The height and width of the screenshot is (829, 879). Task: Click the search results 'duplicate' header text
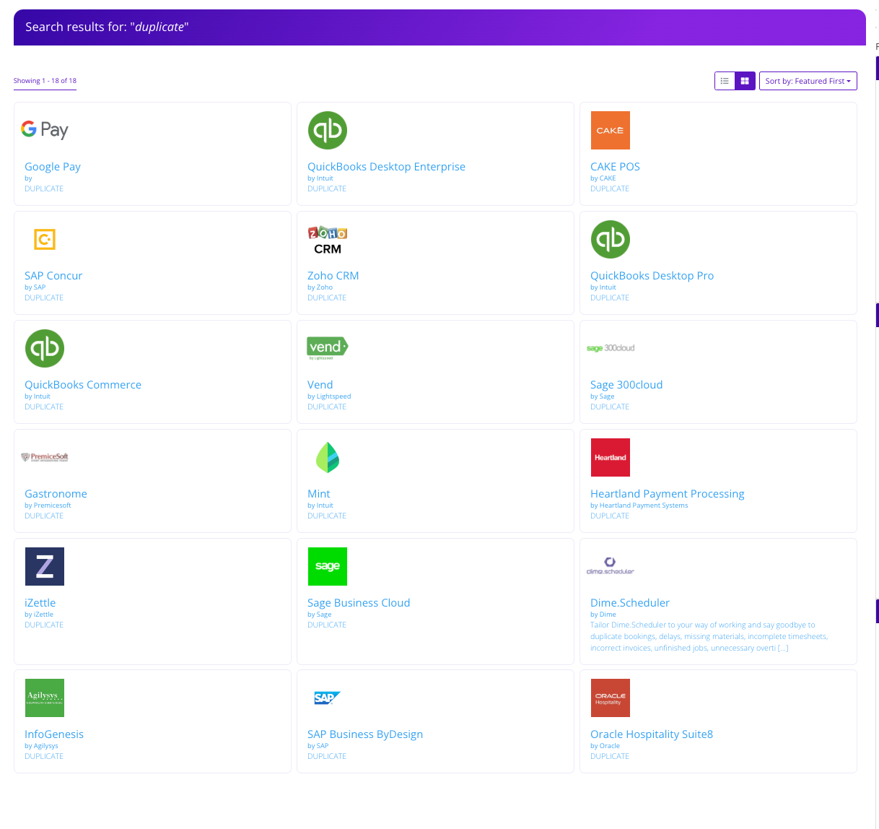(107, 27)
